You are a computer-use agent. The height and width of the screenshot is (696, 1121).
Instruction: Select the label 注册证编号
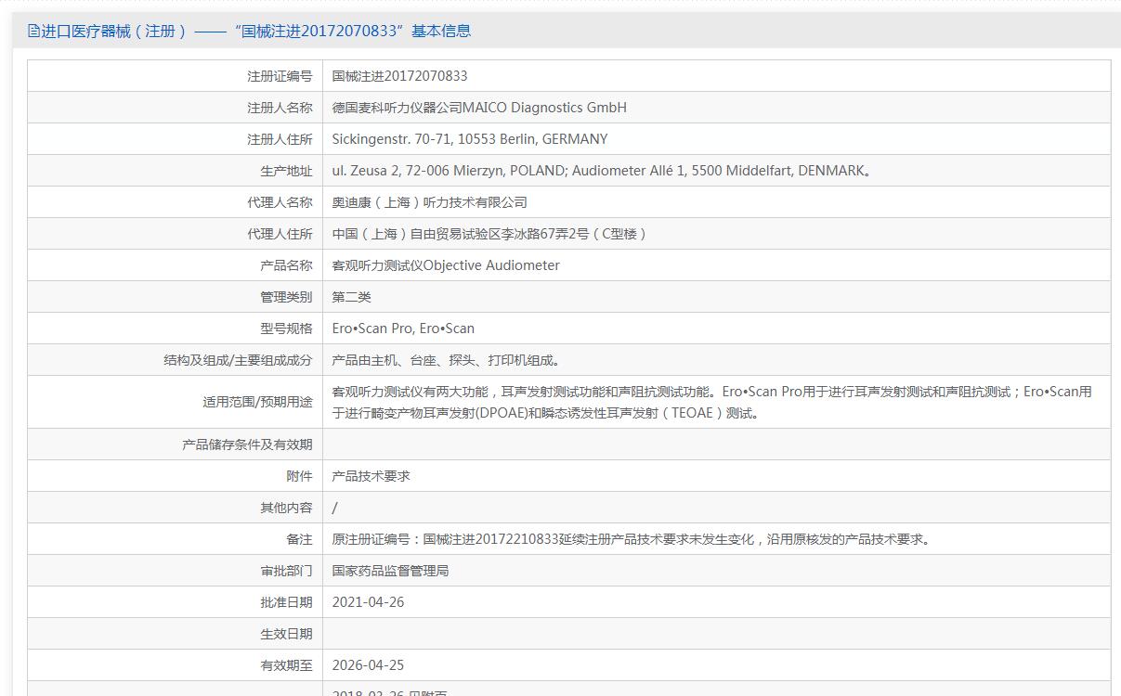pos(280,76)
